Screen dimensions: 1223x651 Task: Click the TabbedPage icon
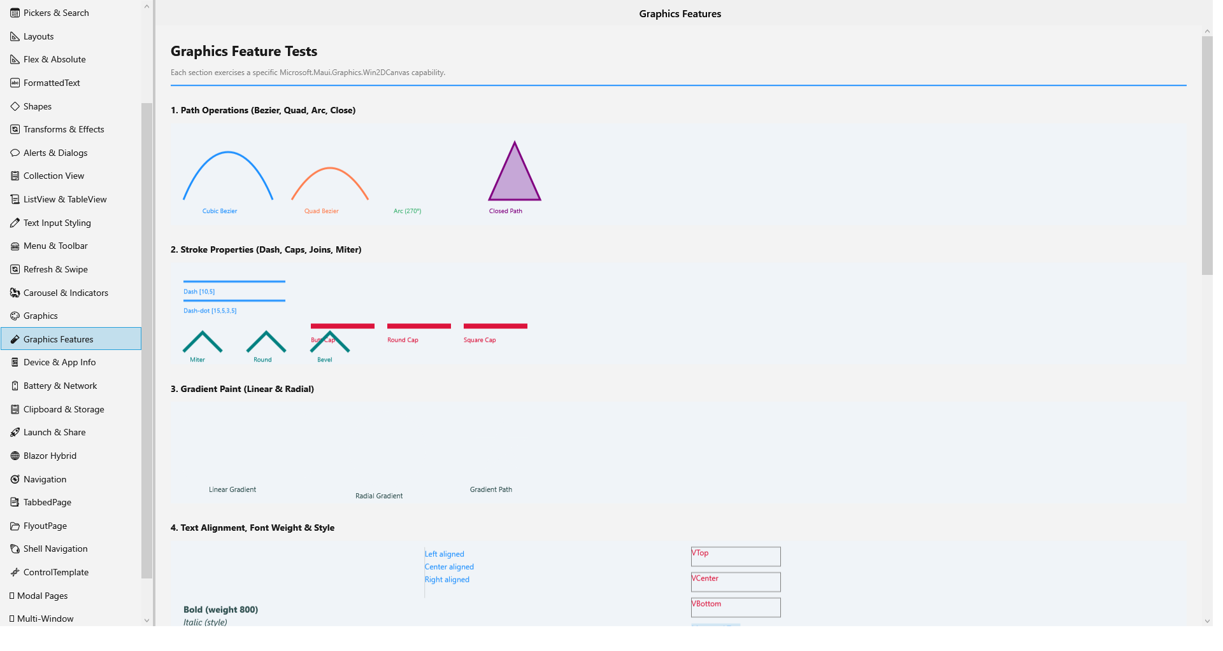tap(15, 502)
